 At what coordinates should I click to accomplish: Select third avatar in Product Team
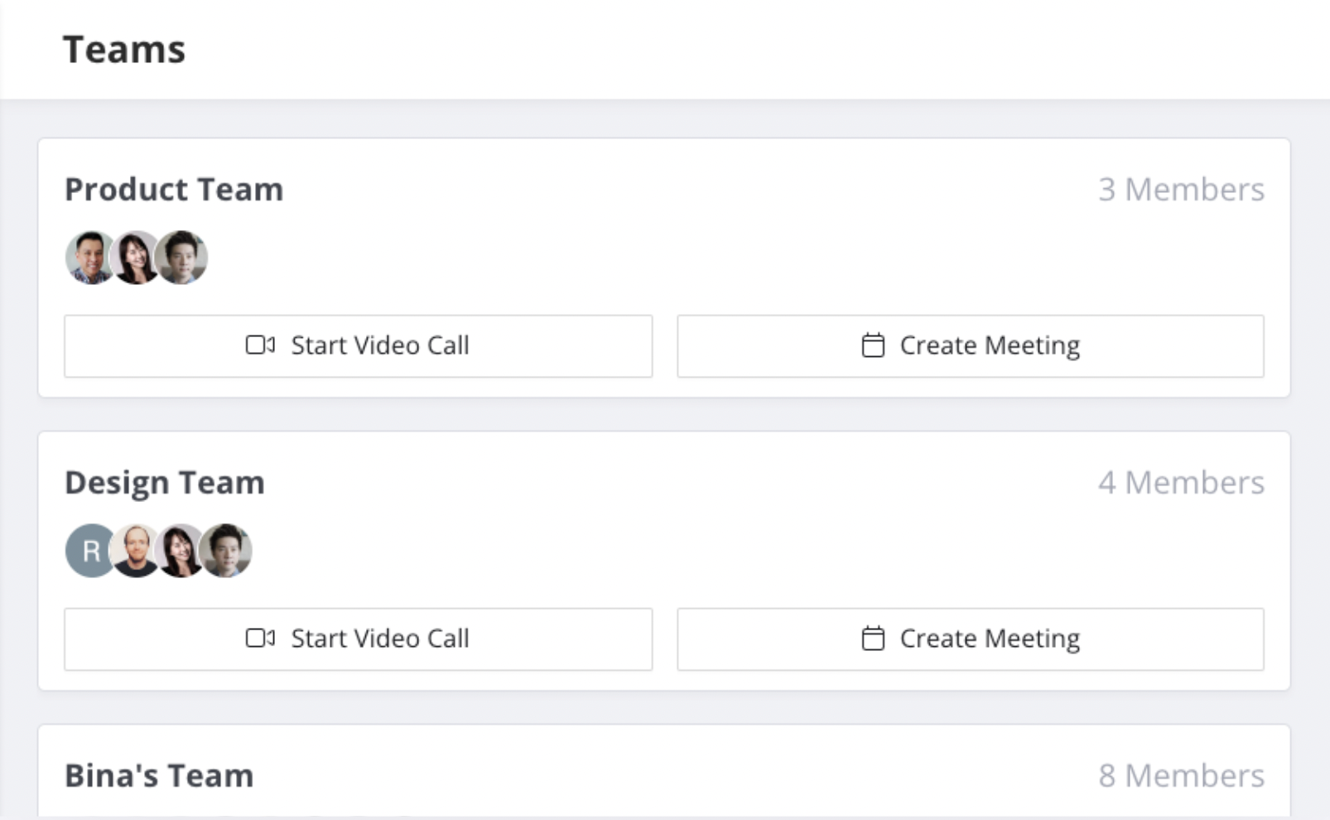click(x=182, y=258)
